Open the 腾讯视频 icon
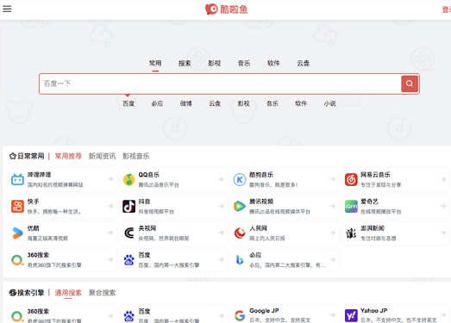 240,206
